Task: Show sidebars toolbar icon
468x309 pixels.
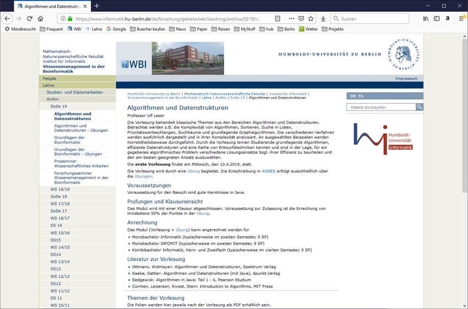Action: tap(437, 19)
